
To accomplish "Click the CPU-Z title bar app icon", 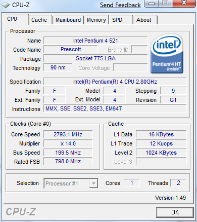I will pos(6,5).
